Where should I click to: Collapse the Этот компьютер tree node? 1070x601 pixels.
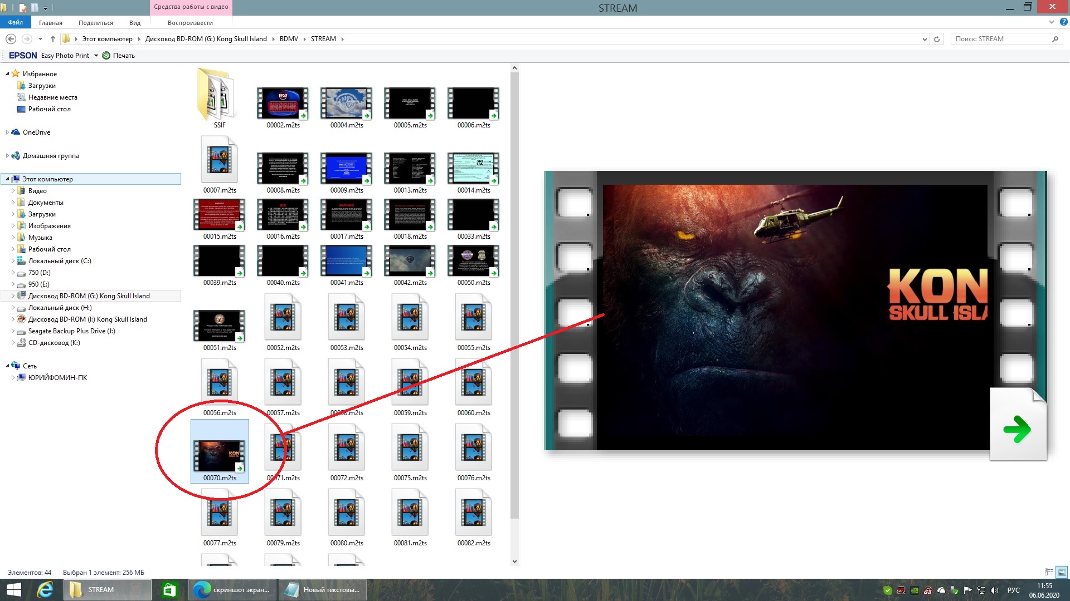tap(7, 179)
